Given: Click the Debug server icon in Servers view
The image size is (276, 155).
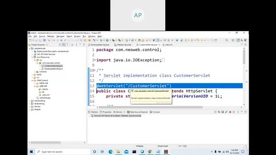Looking at the screenshot, I should (x=219, y=112).
